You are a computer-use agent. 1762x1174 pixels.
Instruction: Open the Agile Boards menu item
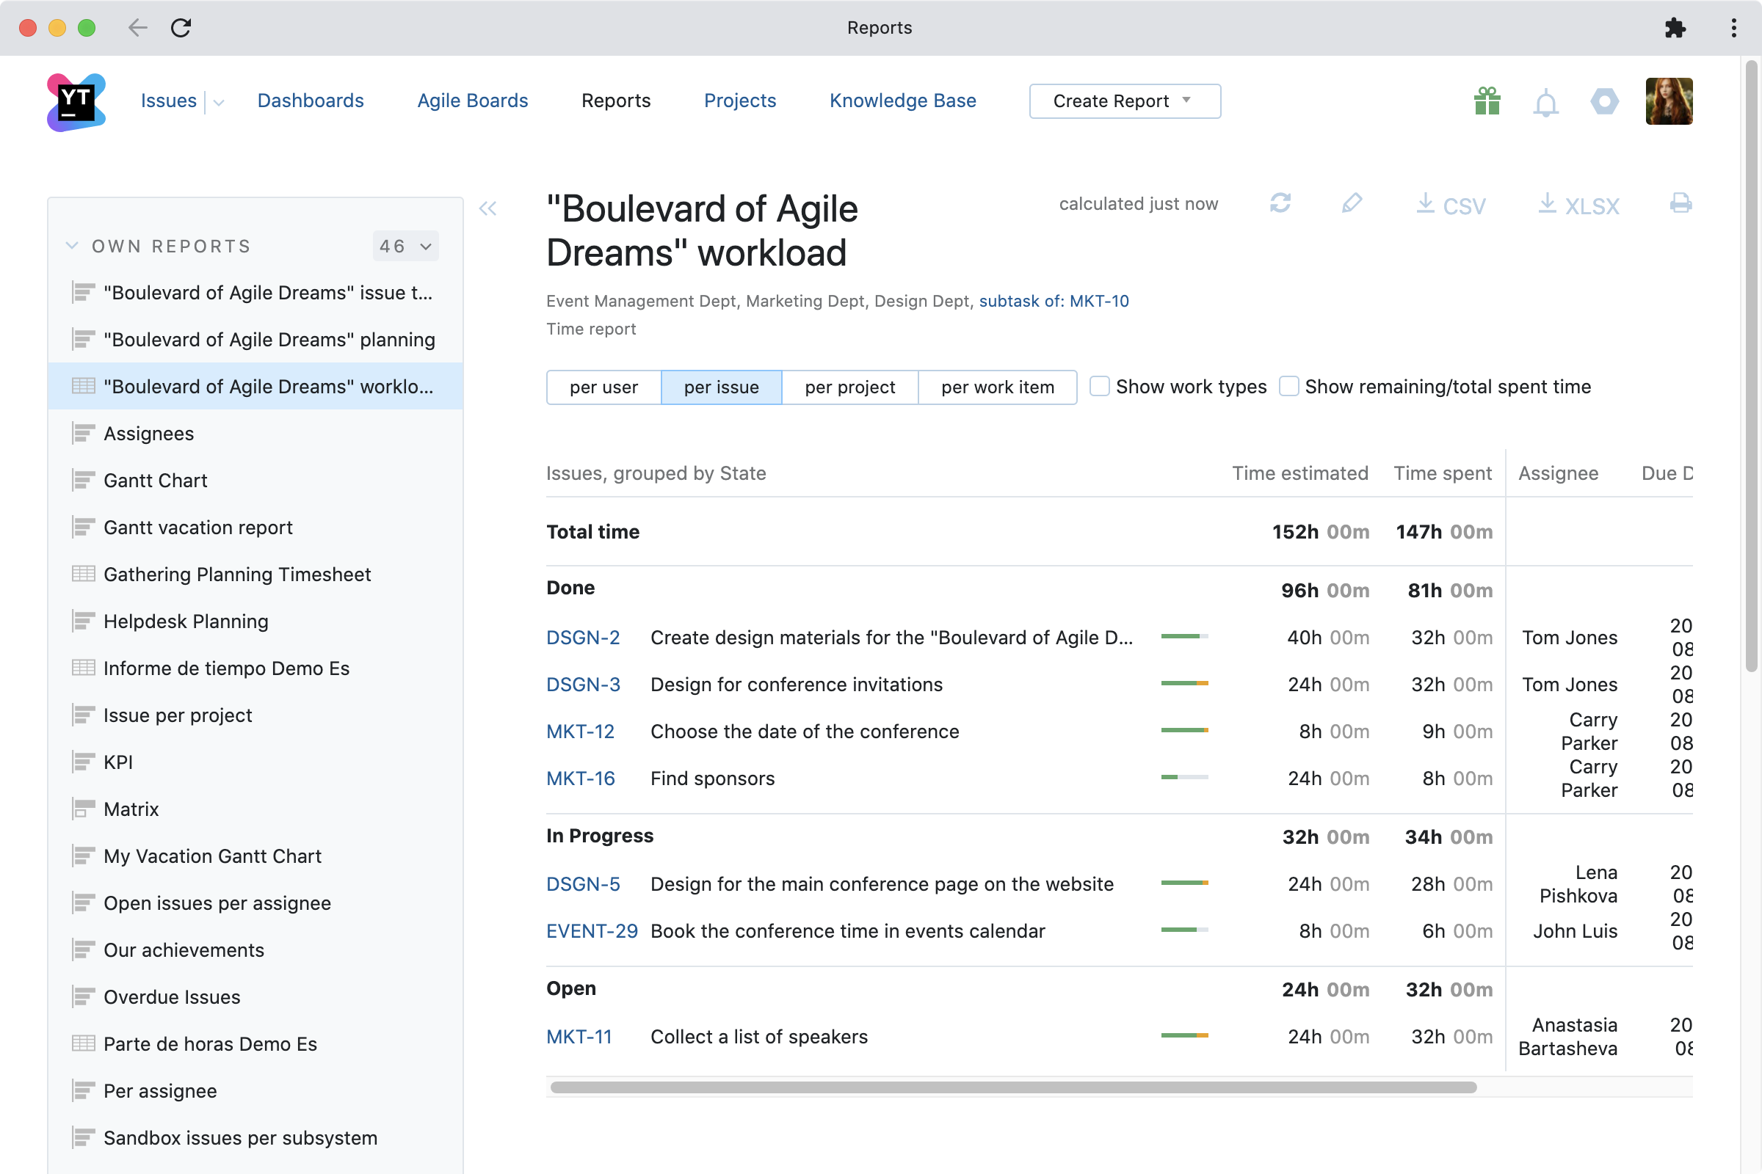click(x=472, y=101)
